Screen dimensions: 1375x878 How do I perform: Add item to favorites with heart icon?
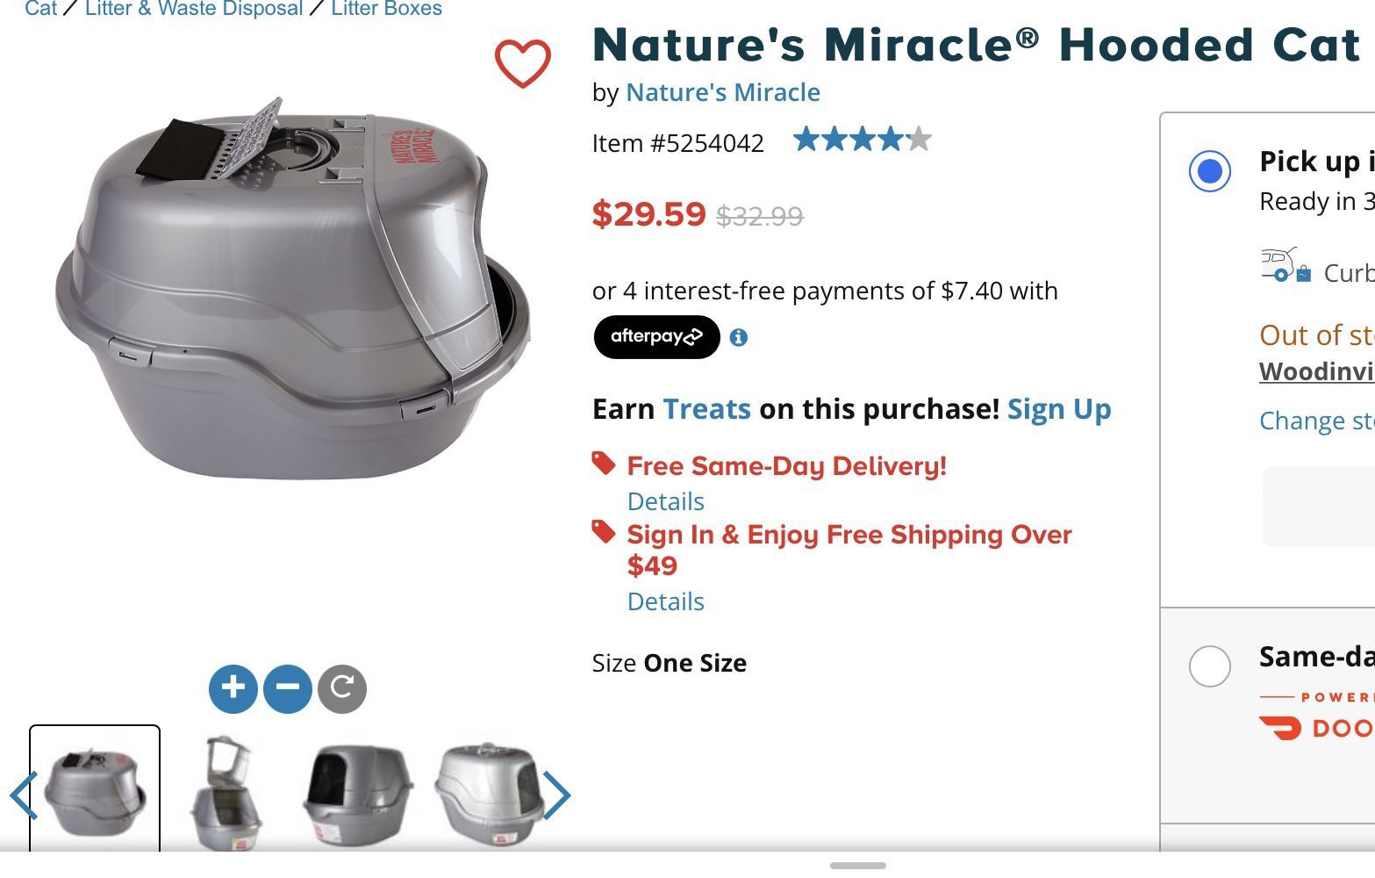click(523, 63)
